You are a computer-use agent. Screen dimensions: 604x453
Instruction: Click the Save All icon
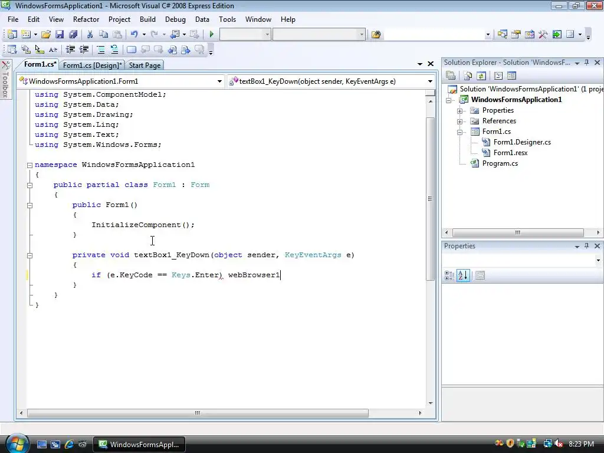click(73, 34)
